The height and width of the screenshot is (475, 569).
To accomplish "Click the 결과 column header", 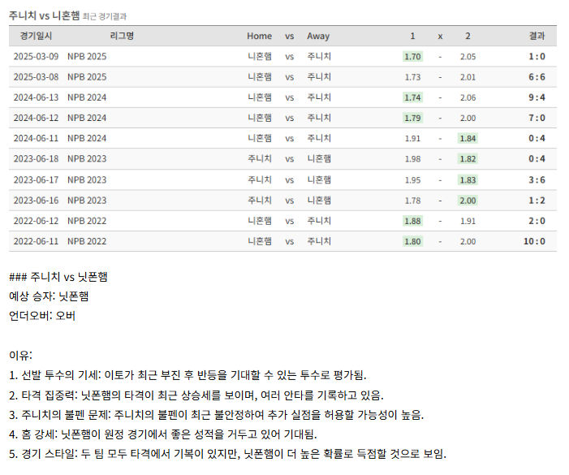I will pyautogui.click(x=537, y=36).
